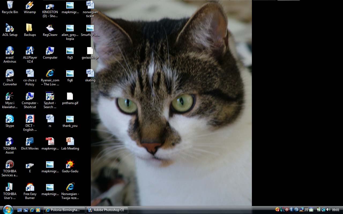Click the taskbar clock showing 09:01

coord(336,210)
